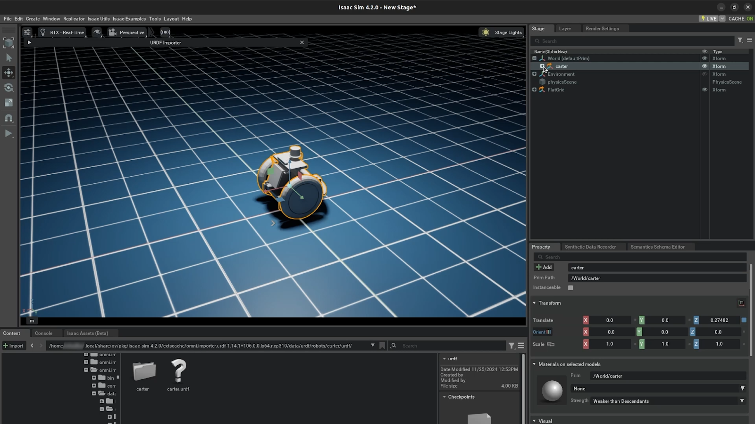Image resolution: width=755 pixels, height=424 pixels.
Task: Toggle visibility eye for carter prim
Action: point(705,66)
